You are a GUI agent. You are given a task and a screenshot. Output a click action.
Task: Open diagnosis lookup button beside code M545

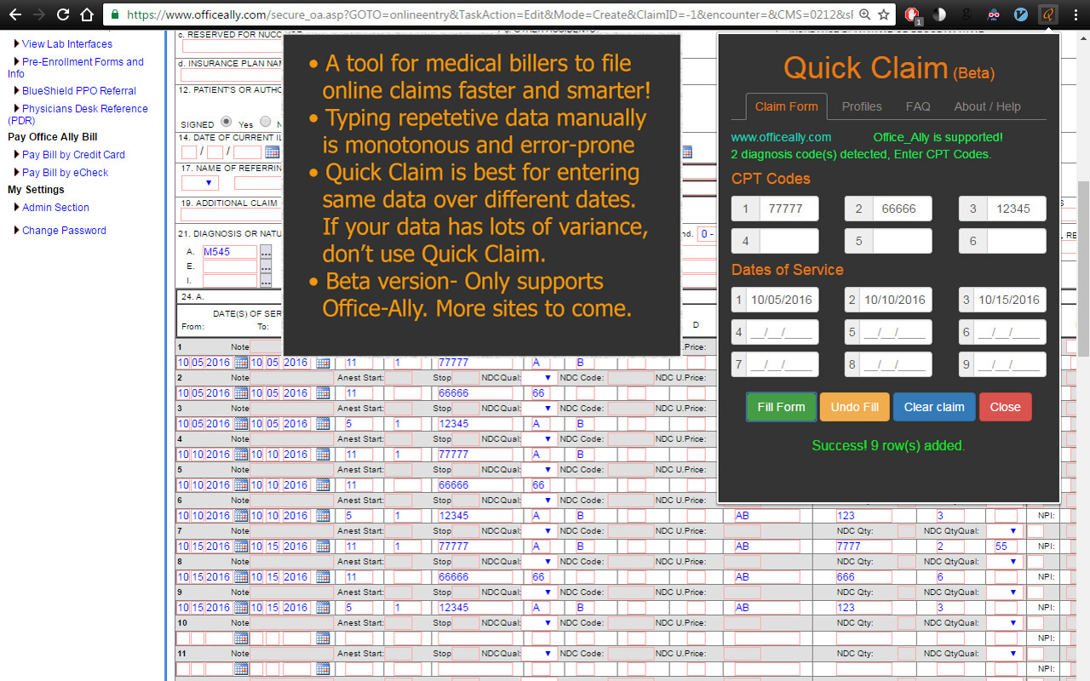(266, 252)
